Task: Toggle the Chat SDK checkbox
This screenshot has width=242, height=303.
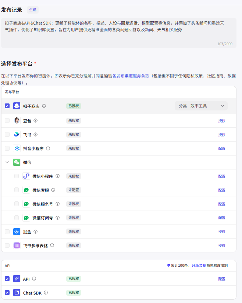Action: (7, 293)
